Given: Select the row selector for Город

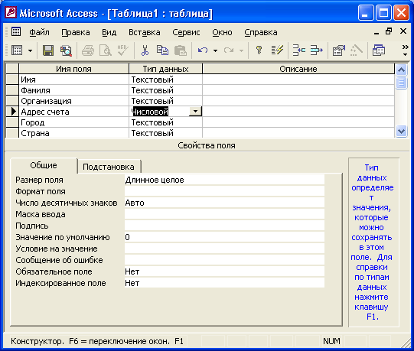Looking at the screenshot, I should click(12, 122).
